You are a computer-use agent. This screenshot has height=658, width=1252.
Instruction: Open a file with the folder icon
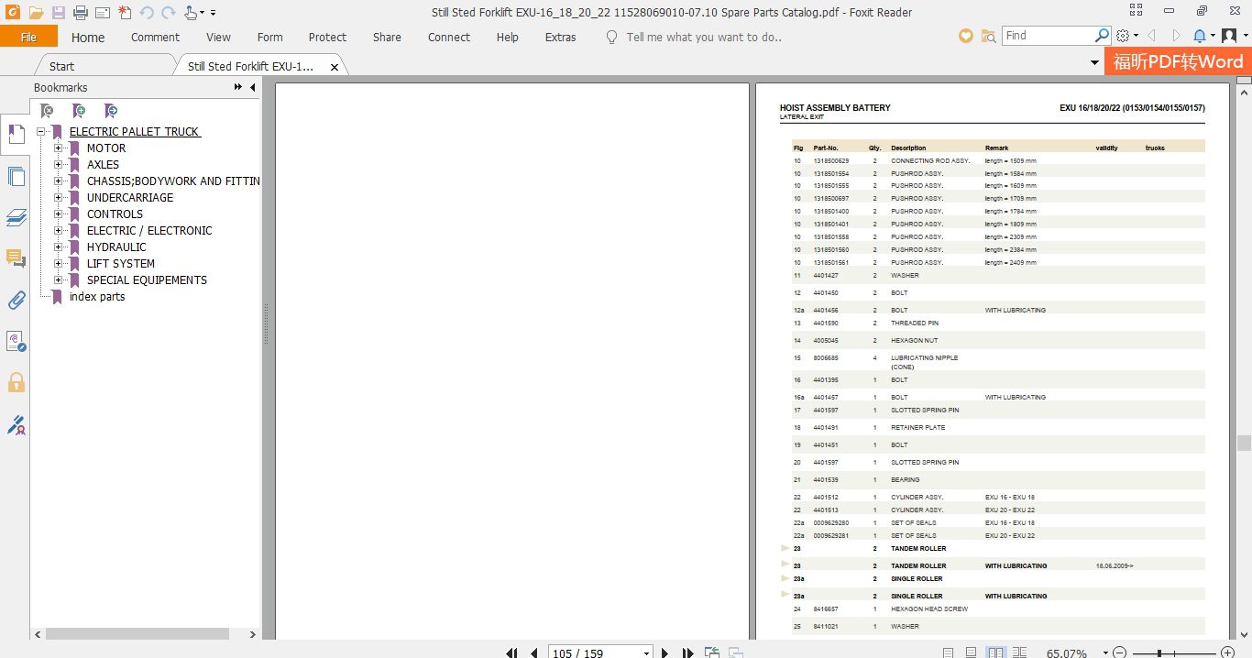coord(36,13)
